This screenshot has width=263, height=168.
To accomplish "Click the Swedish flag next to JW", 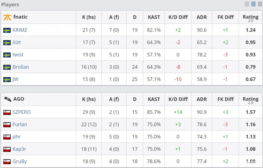I will click(7, 80).
